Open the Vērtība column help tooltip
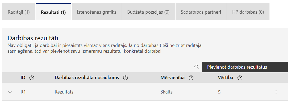This screenshot has height=104, width=291. click(x=240, y=78)
